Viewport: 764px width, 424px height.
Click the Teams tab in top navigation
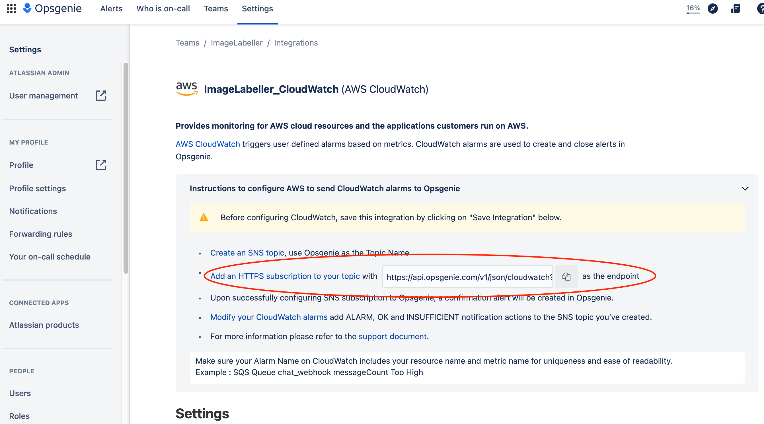(215, 8)
